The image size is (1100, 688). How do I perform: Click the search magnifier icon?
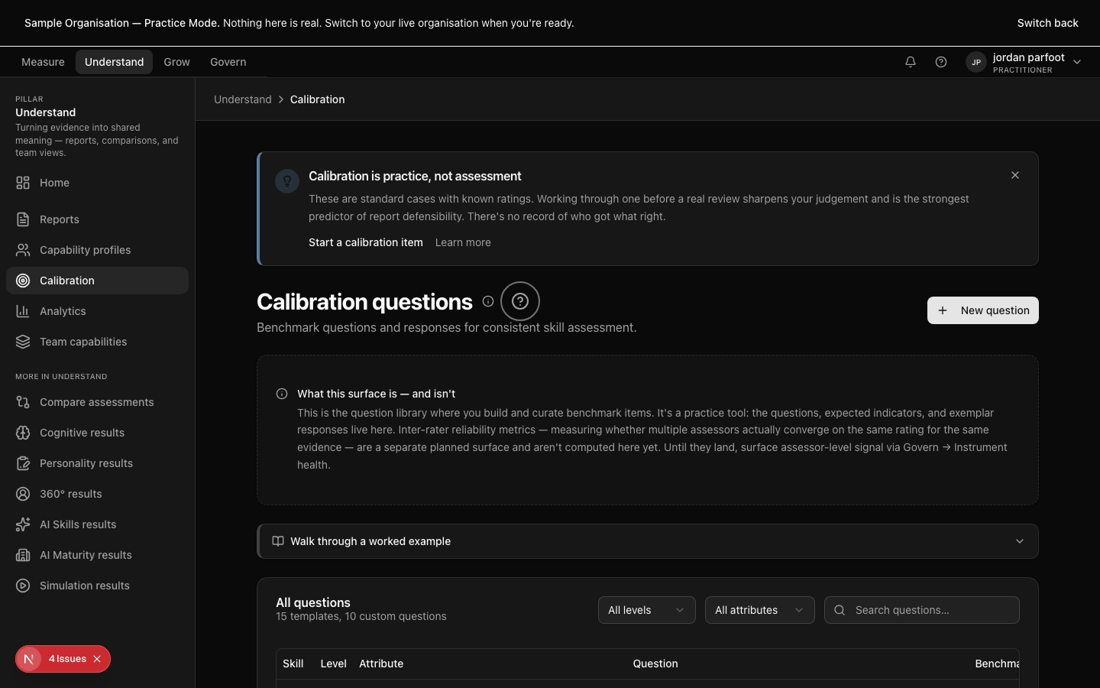click(x=840, y=610)
